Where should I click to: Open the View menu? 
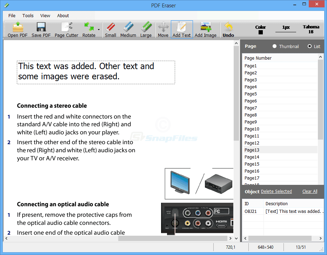coord(45,16)
